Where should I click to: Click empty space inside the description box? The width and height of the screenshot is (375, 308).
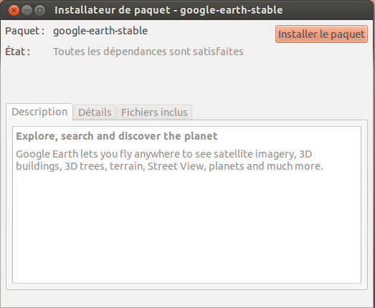[x=186, y=227]
